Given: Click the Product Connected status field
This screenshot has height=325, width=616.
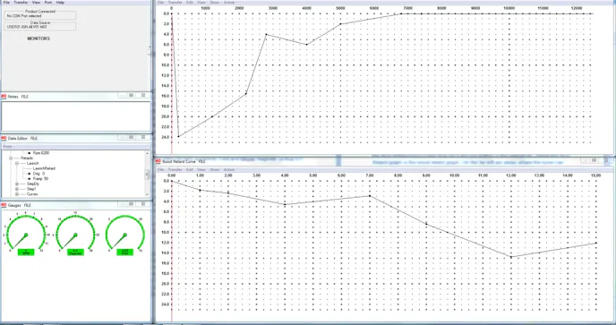Looking at the screenshot, I should click(40, 16).
